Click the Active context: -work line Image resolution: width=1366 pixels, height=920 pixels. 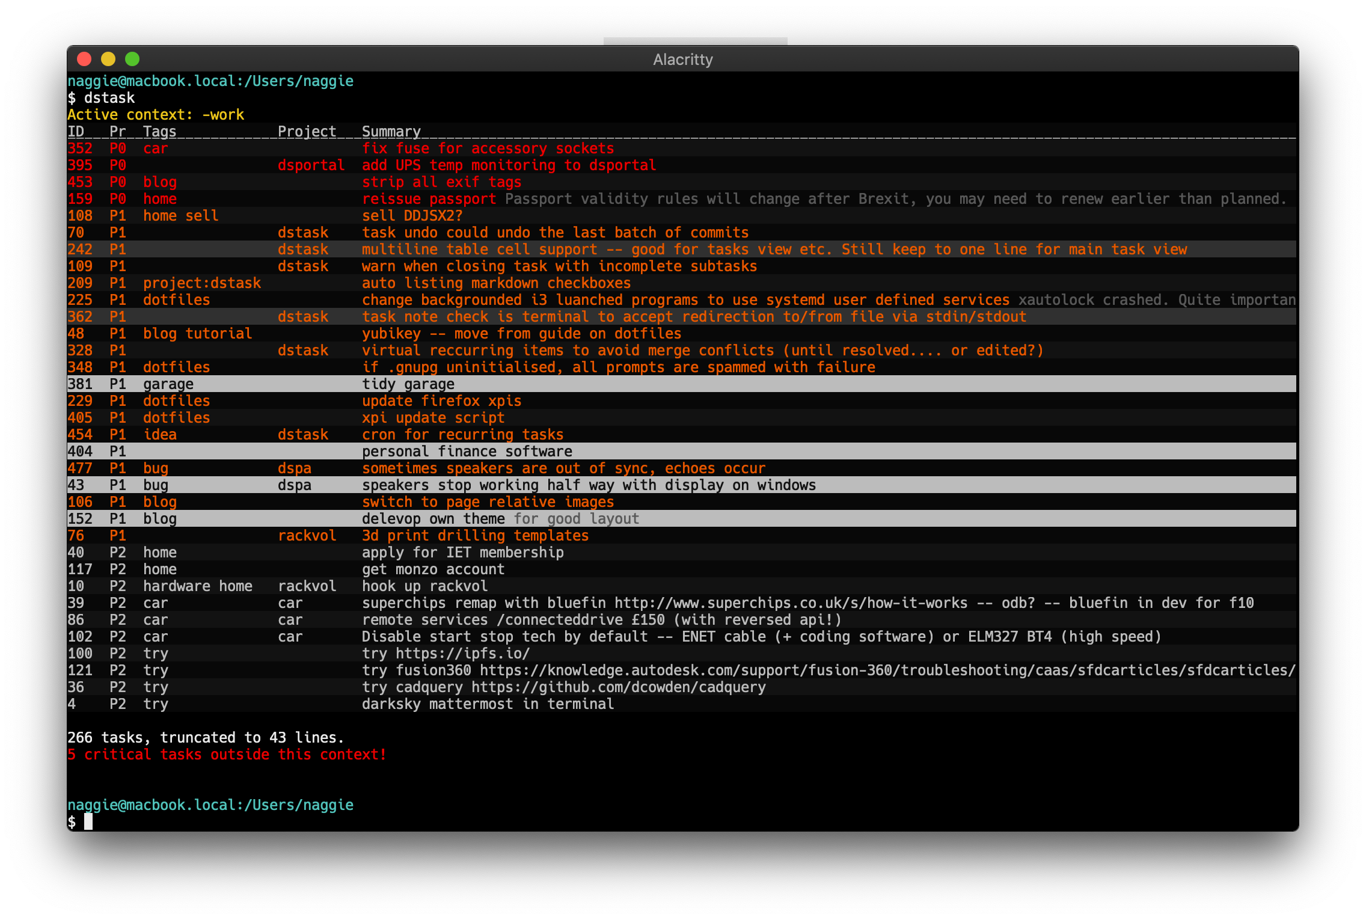tap(156, 114)
